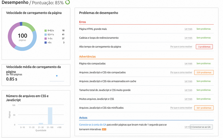Screen dimensions: 223x138
Task: Click 'Por que e como resolver' for não minificados
Action: (181, 108)
